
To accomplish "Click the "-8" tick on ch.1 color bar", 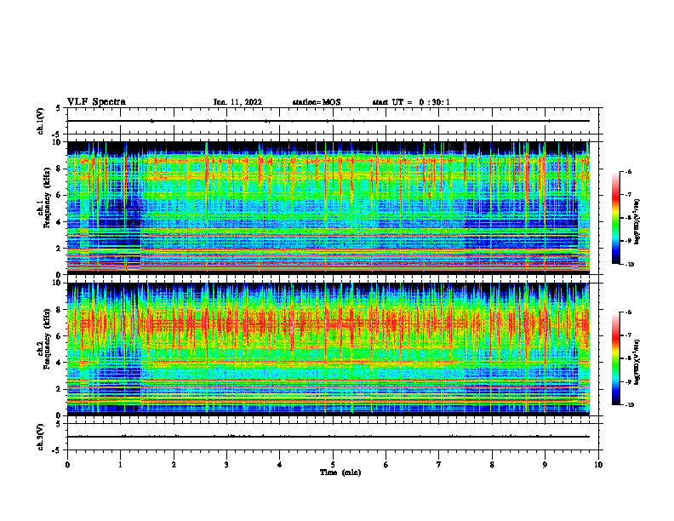I will point(628,218).
